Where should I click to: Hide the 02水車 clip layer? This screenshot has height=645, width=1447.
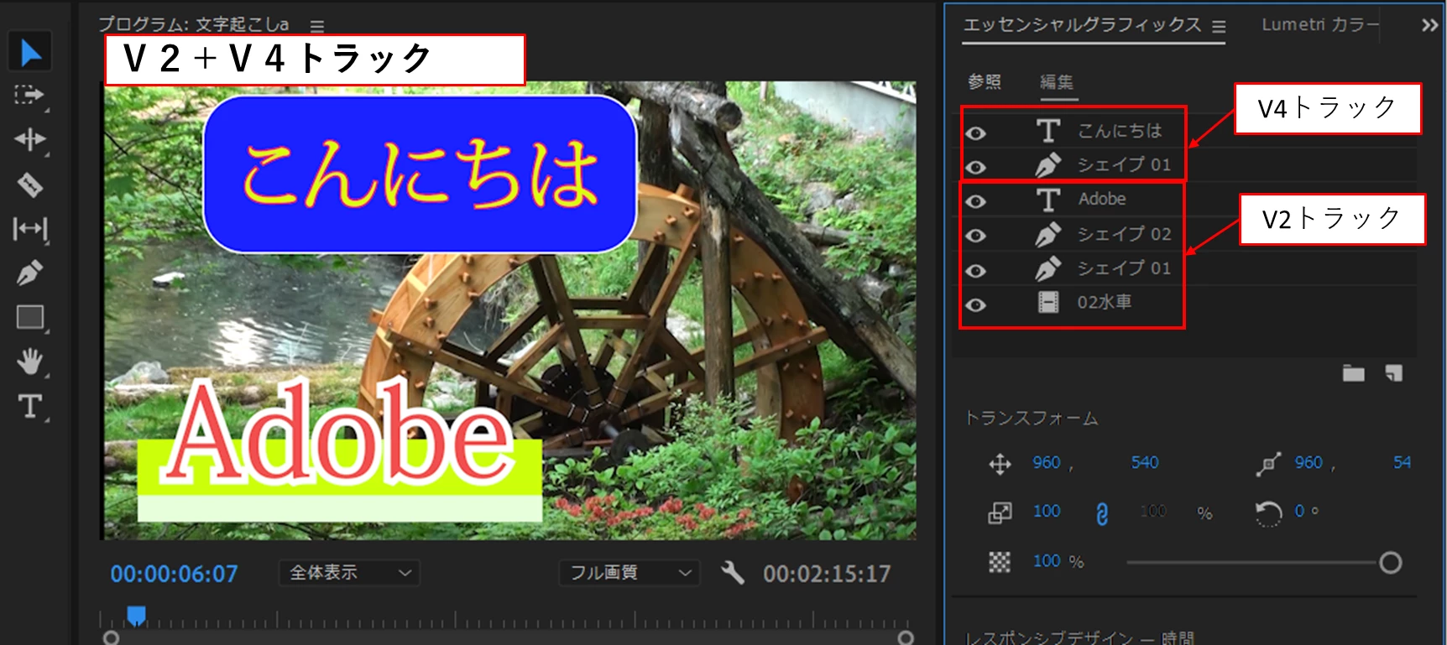pyautogui.click(x=975, y=304)
